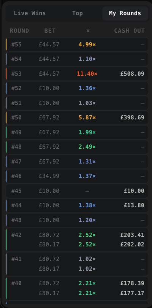Click the ROUND column header
The image size is (152, 308).
[19, 31]
